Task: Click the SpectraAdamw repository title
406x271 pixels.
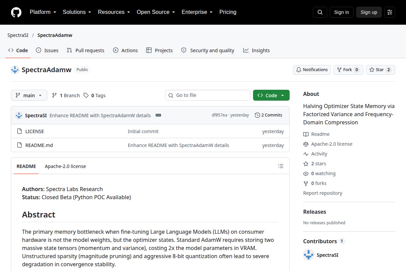Action: (x=46, y=70)
